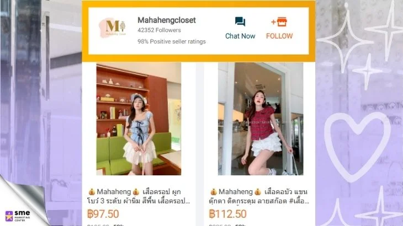Screen dimensions: 403x226
Task: Click the first money bag emoji on the crop top title
Action: tap(92, 192)
